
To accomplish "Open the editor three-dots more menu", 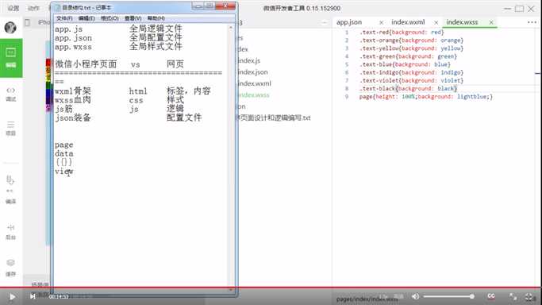I will point(532,22).
